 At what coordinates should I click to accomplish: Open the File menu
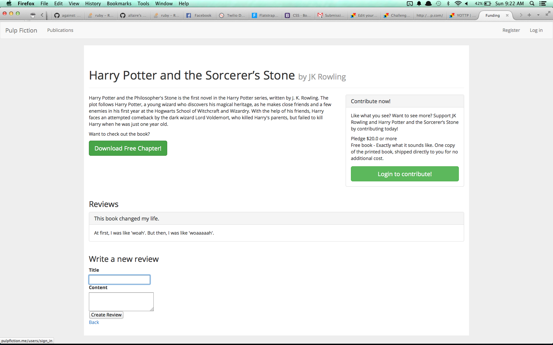pyautogui.click(x=44, y=4)
